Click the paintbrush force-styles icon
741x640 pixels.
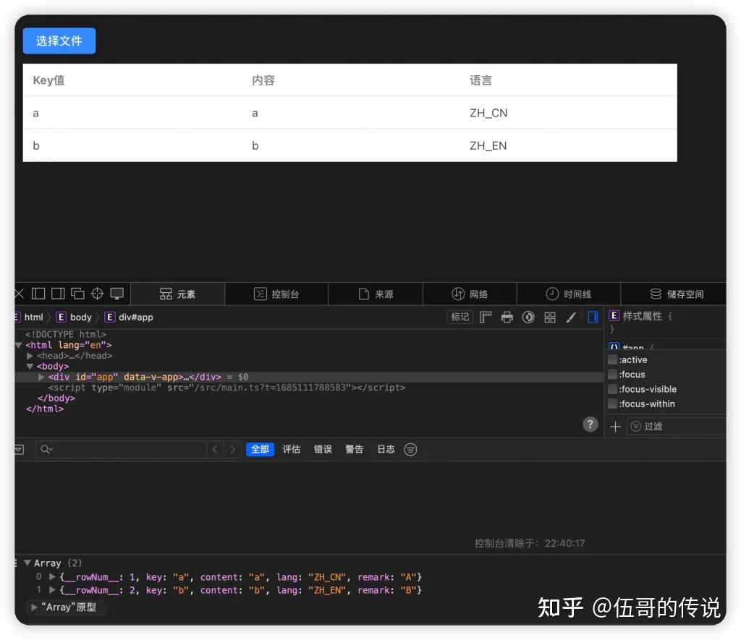coord(572,317)
